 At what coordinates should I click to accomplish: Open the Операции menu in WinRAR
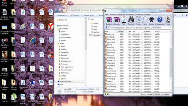(x=121, y=14)
